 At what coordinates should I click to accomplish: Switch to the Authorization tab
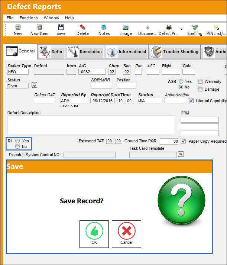click(x=214, y=52)
